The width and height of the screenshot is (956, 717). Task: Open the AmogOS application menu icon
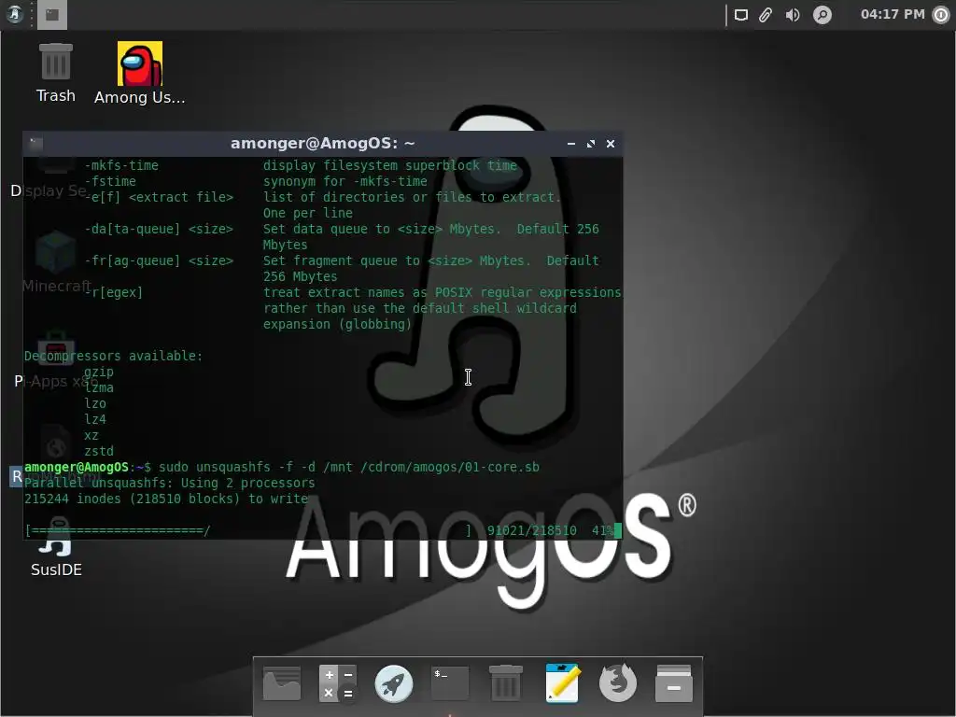[x=15, y=14]
